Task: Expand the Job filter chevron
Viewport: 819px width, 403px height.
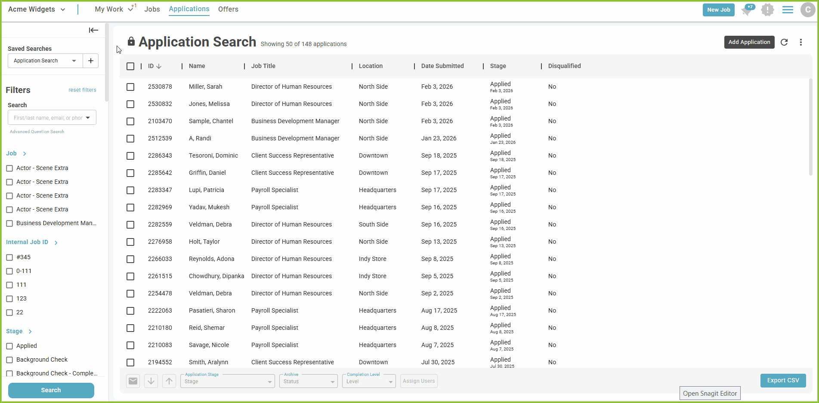Action: point(25,154)
